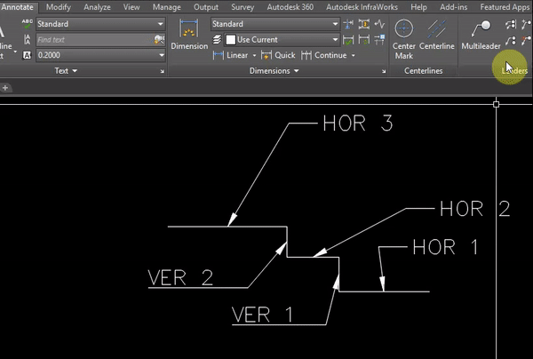Image resolution: width=533 pixels, height=359 pixels.
Task: Open the dimension style Standard dropdown
Action: (x=275, y=24)
